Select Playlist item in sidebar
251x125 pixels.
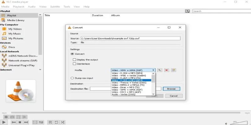(12, 15)
